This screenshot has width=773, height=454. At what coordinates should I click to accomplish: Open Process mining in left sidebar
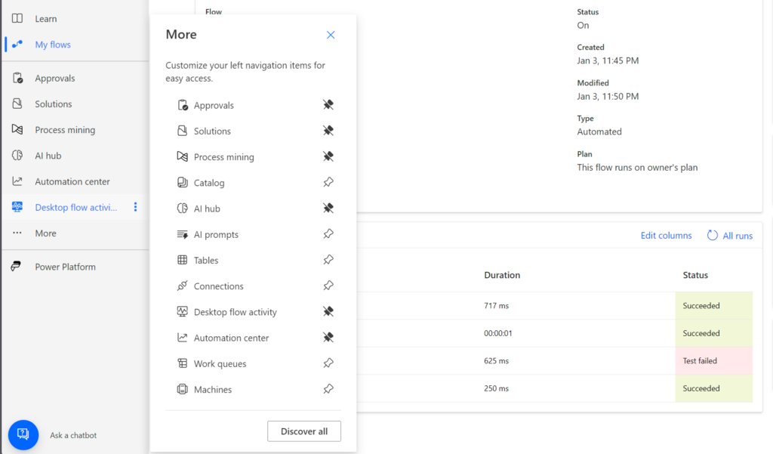click(65, 130)
